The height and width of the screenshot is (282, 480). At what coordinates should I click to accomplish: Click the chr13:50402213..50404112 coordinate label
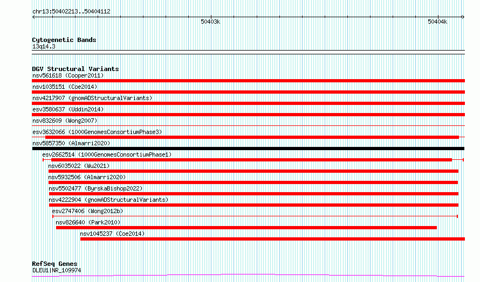pyautogui.click(x=71, y=11)
